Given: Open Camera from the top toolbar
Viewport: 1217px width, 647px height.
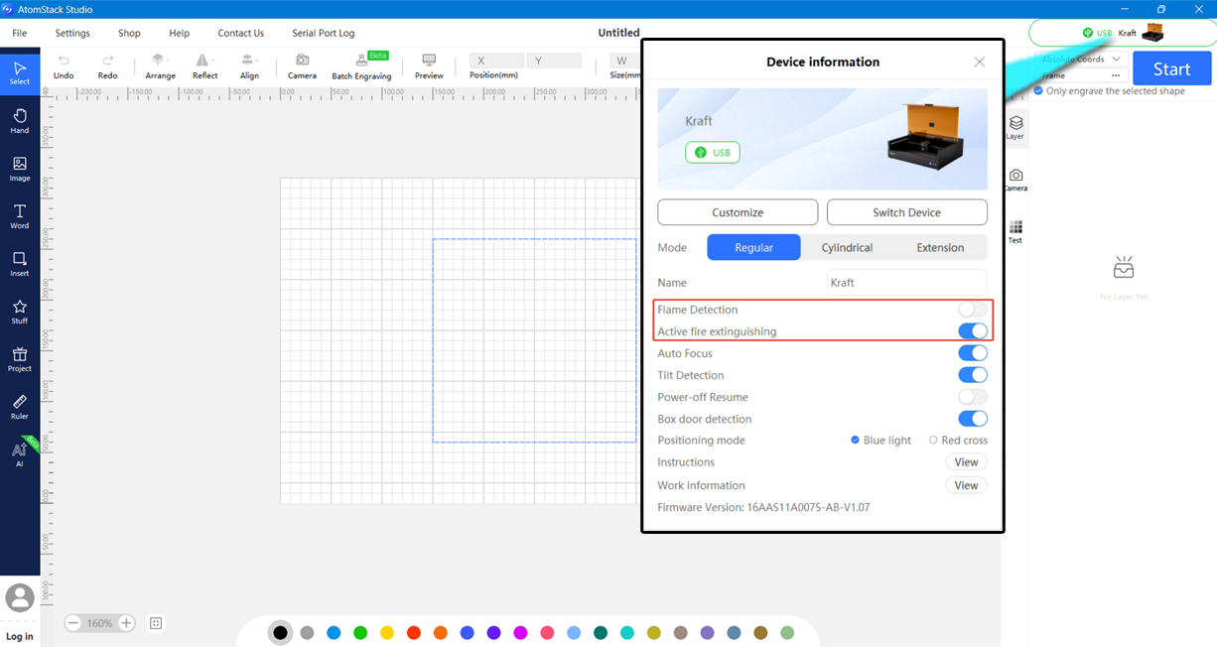Looking at the screenshot, I should [x=302, y=67].
